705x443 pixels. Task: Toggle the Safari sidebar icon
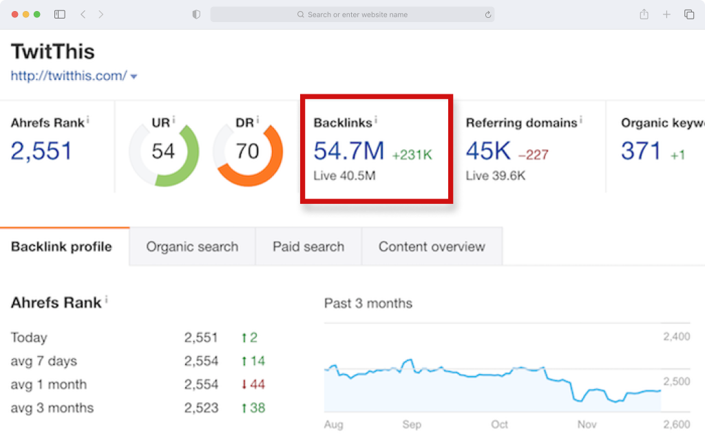[x=60, y=14]
